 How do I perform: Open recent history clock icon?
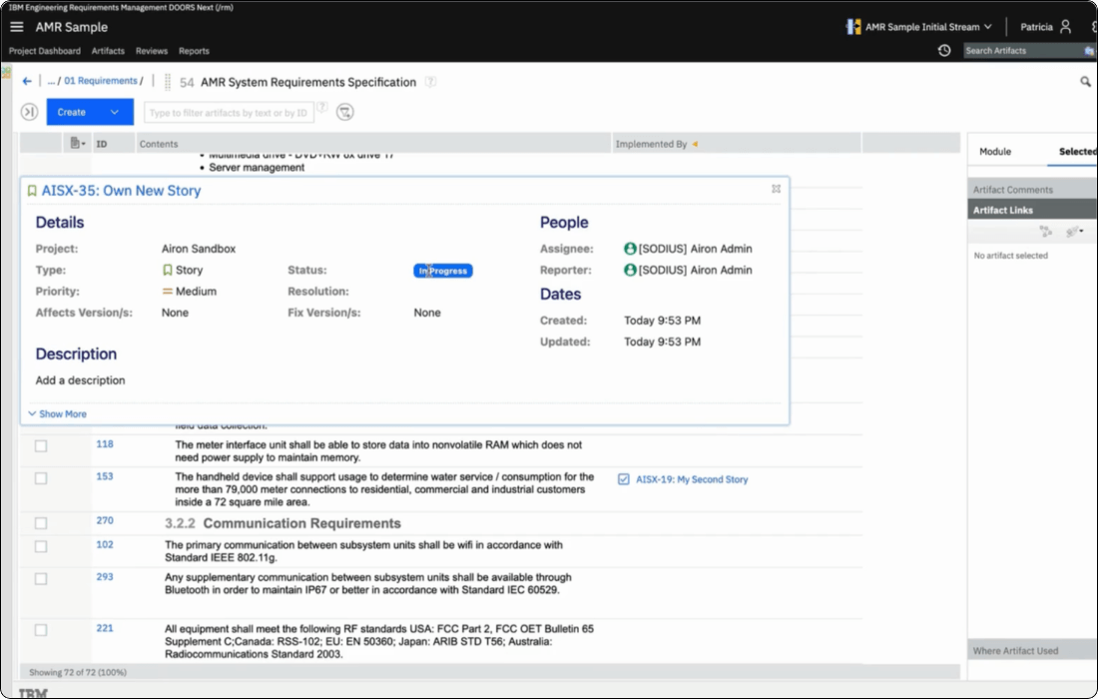click(x=944, y=51)
